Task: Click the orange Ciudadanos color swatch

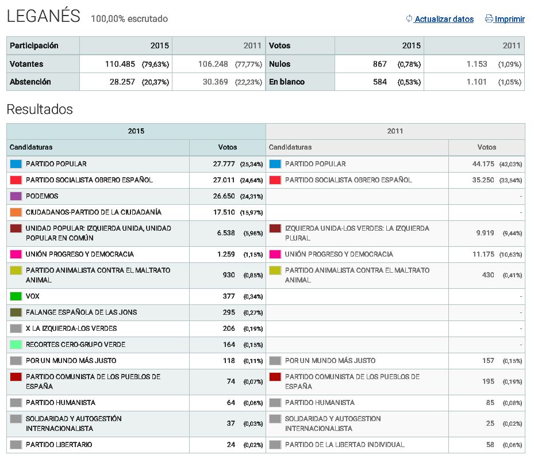Action: point(16,212)
